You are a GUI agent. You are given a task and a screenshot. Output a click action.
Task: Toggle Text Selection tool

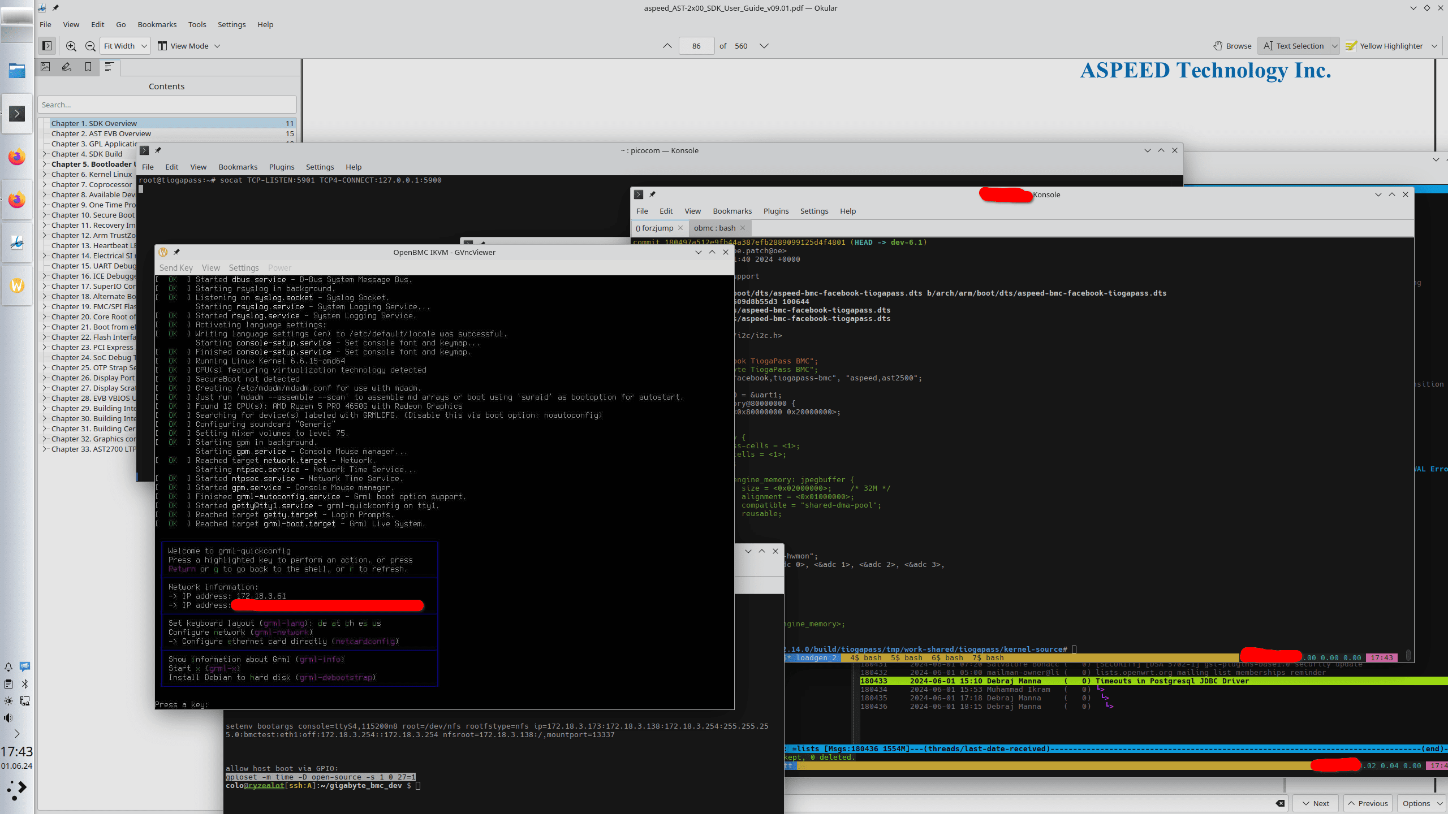(x=1294, y=46)
